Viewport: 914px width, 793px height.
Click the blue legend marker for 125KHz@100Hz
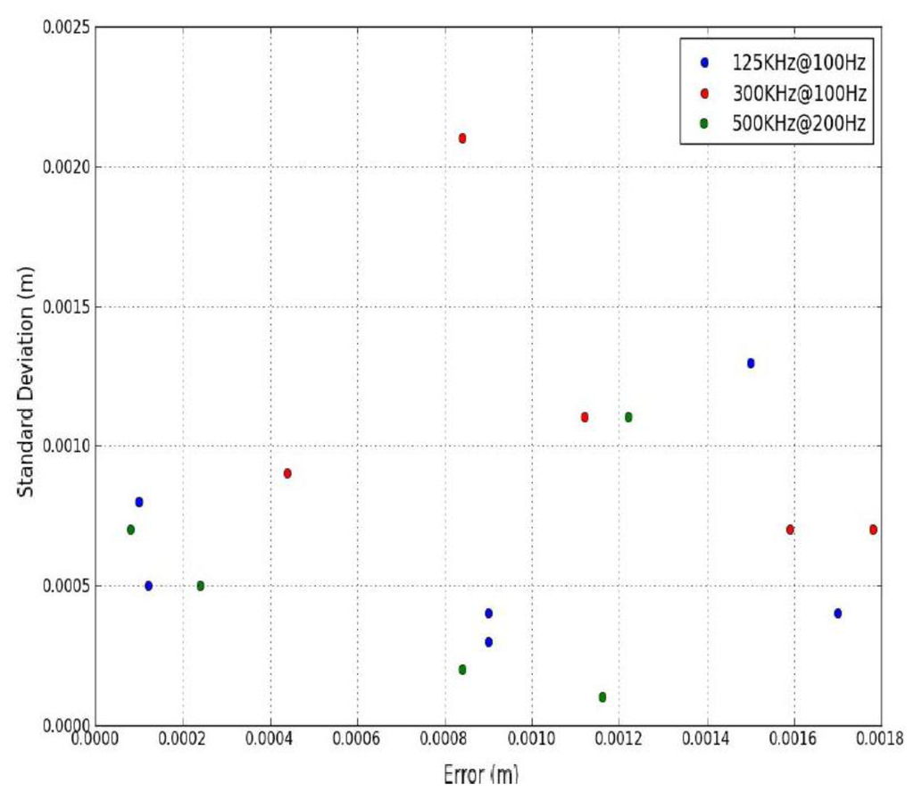[x=703, y=63]
